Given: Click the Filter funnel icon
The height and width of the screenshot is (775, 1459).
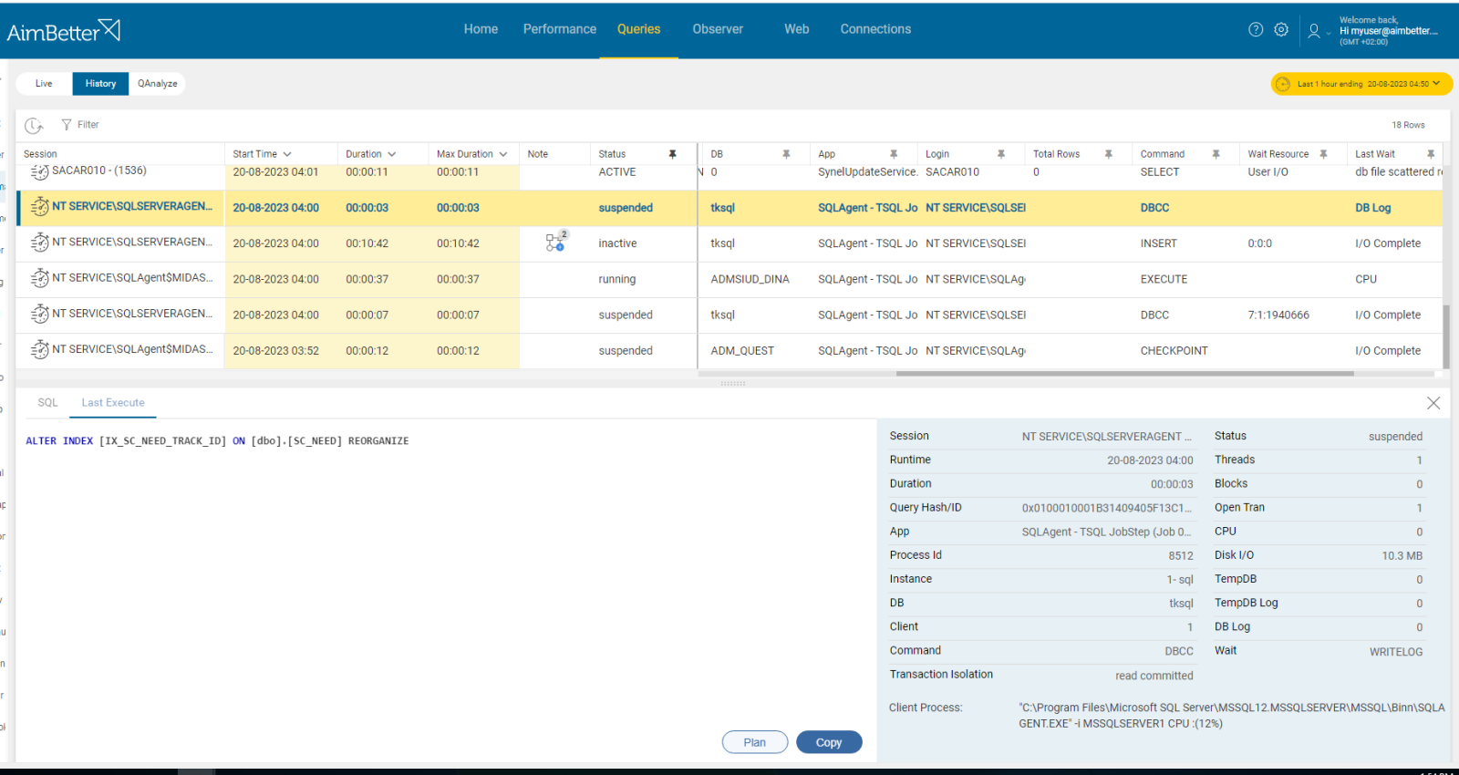Looking at the screenshot, I should [x=67, y=125].
